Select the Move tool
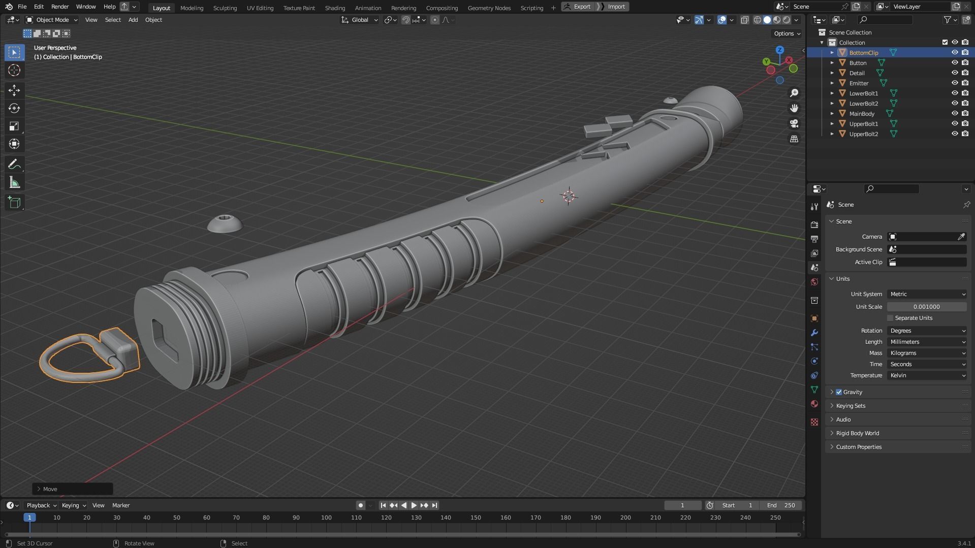 (14, 90)
